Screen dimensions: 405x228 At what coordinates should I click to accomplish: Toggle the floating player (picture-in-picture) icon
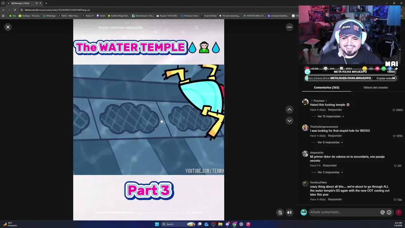click(x=280, y=212)
